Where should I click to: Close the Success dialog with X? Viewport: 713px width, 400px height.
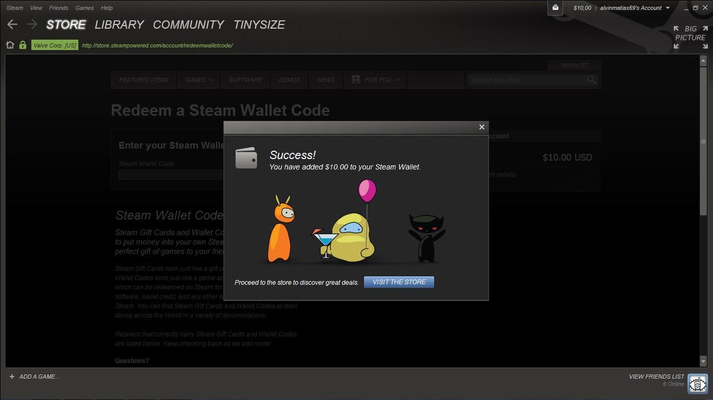click(482, 127)
